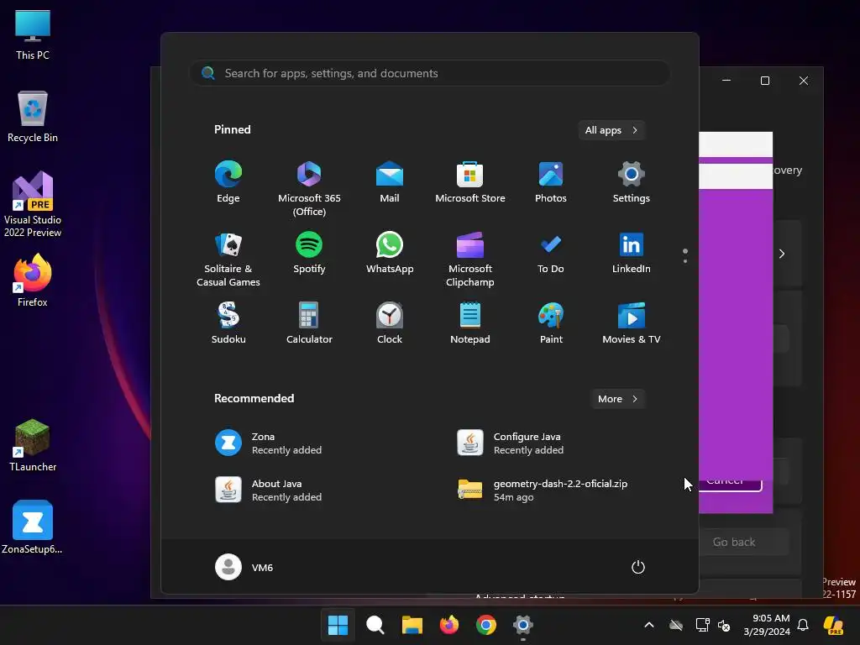This screenshot has height=645, width=860.
Task: Launch Firefox from the taskbar
Action: pos(449,625)
